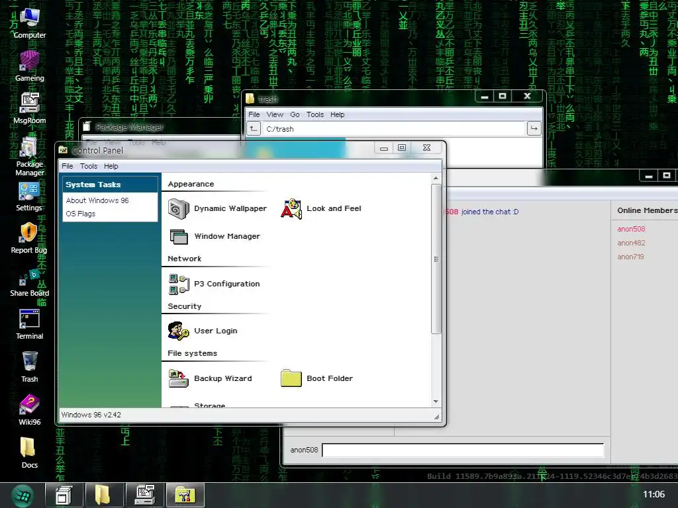Click the up-directory button in trash window

(x=254, y=129)
